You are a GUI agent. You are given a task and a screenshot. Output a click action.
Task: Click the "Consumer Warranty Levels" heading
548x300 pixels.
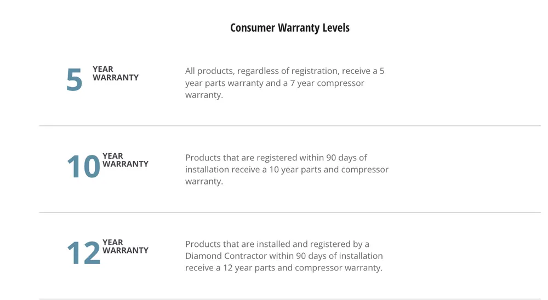click(289, 28)
